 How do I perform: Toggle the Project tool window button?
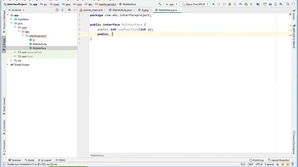coord(4,44)
